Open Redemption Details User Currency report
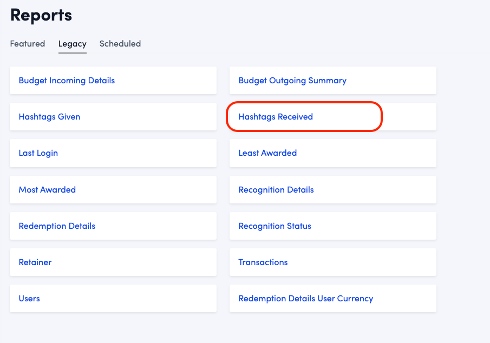 (305, 299)
